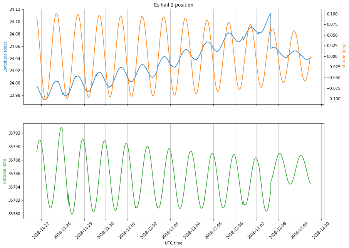Click the 35784 altitude tick label

(x=15, y=187)
